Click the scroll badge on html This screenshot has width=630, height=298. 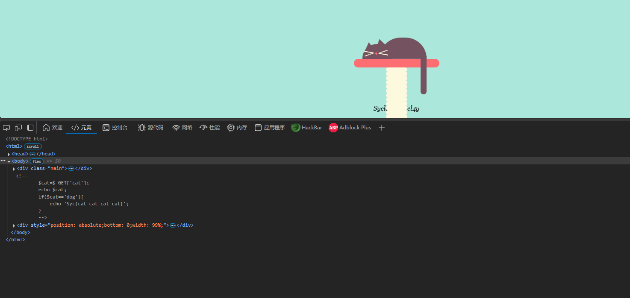coord(33,146)
